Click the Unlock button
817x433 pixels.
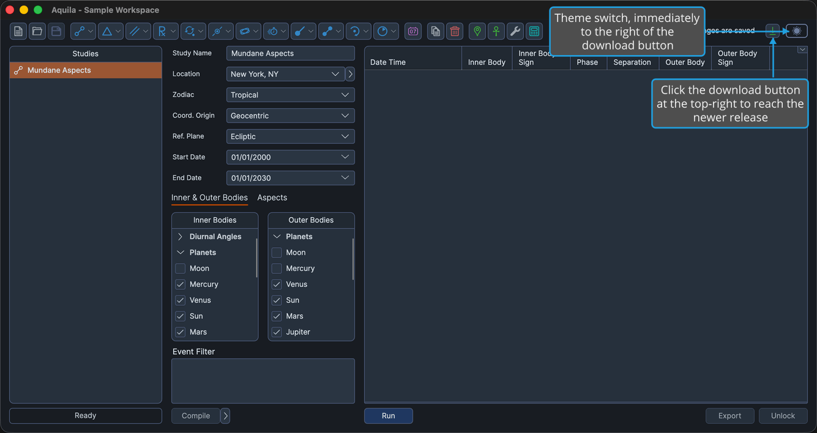click(x=783, y=416)
